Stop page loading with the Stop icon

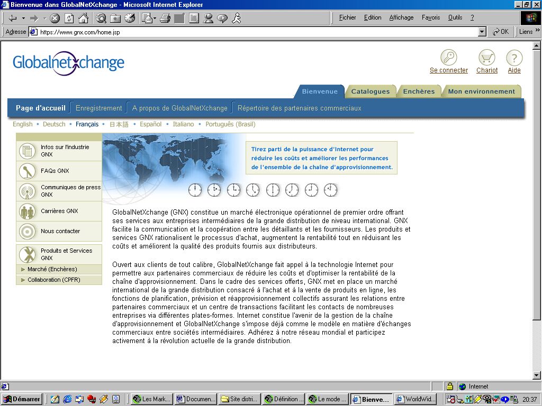(x=55, y=19)
